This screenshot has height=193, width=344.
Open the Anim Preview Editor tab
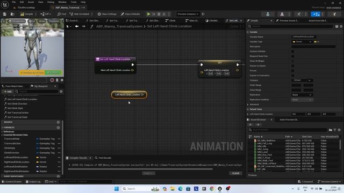click(289, 120)
